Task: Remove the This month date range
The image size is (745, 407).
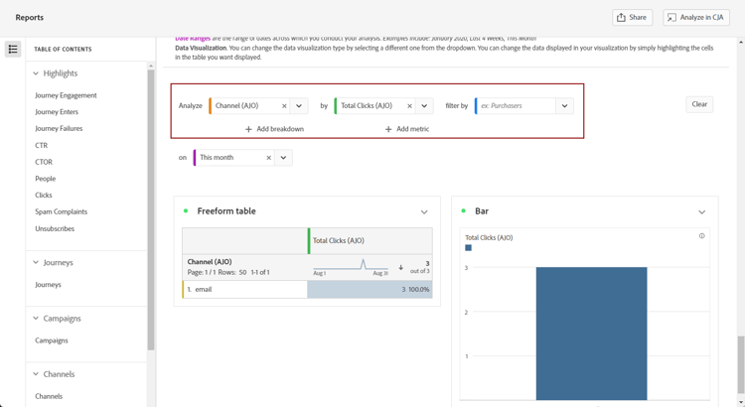Action: pyautogui.click(x=268, y=158)
